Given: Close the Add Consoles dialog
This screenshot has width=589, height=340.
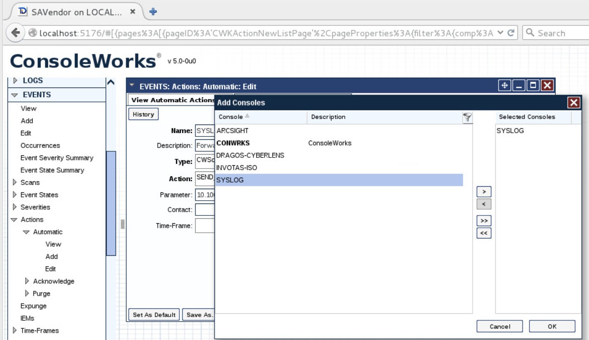Looking at the screenshot, I should point(573,102).
